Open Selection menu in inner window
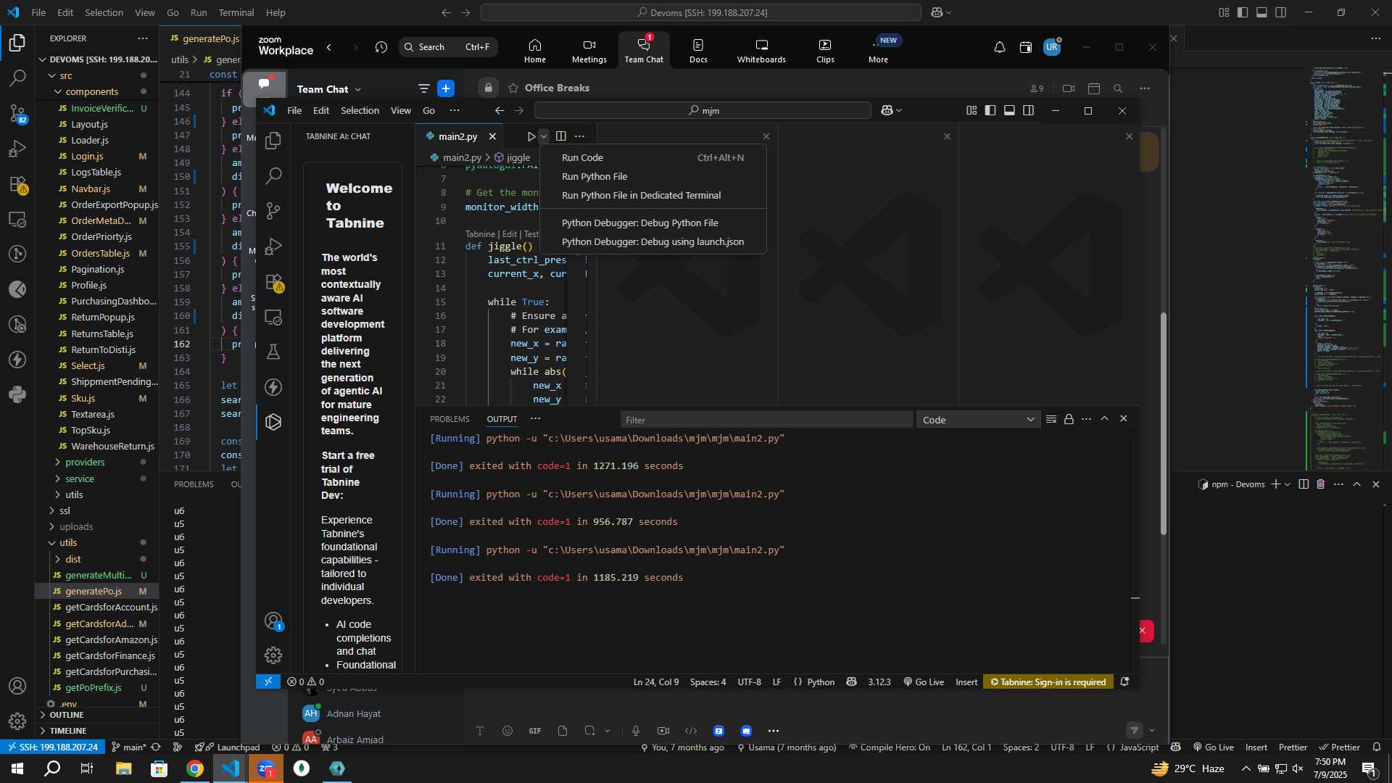This screenshot has width=1392, height=783. pyautogui.click(x=360, y=110)
